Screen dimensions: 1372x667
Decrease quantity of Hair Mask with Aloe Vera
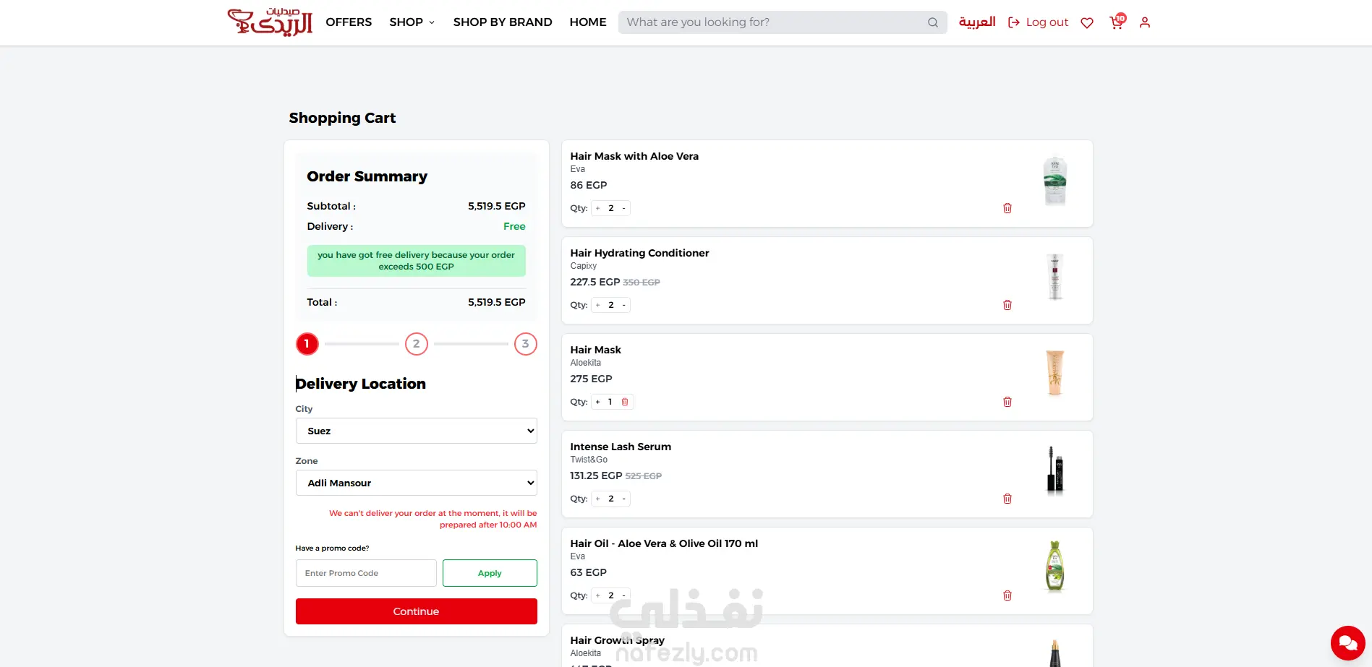click(624, 208)
